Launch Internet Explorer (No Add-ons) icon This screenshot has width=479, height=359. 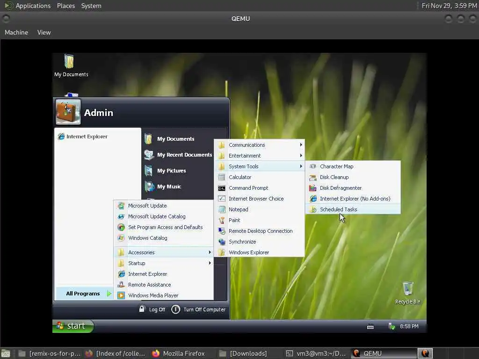[313, 199]
